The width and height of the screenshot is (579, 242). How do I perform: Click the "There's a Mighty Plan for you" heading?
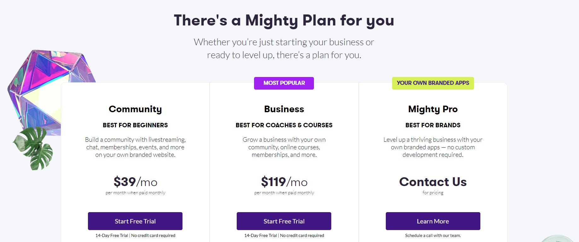[x=284, y=20]
